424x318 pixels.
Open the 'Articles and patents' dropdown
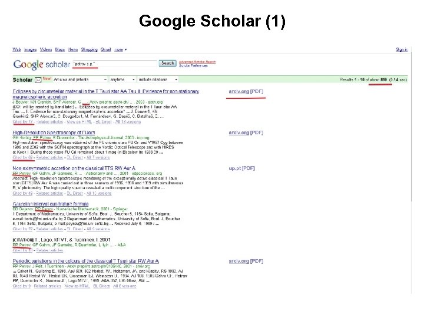tap(79, 79)
